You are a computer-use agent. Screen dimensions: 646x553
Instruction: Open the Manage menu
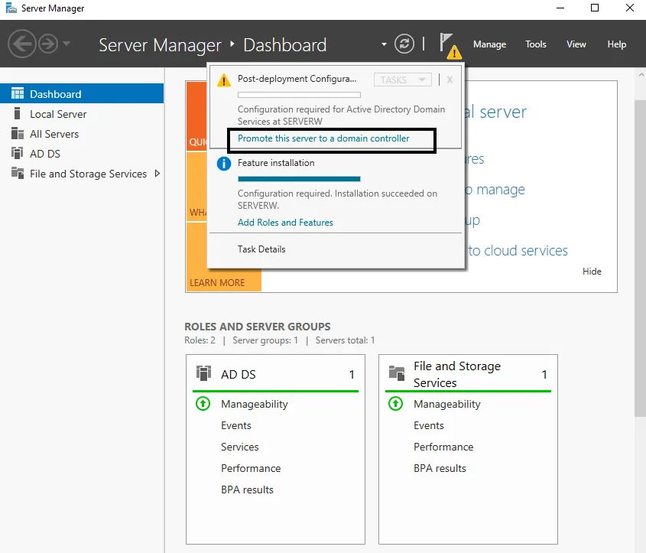(x=489, y=44)
